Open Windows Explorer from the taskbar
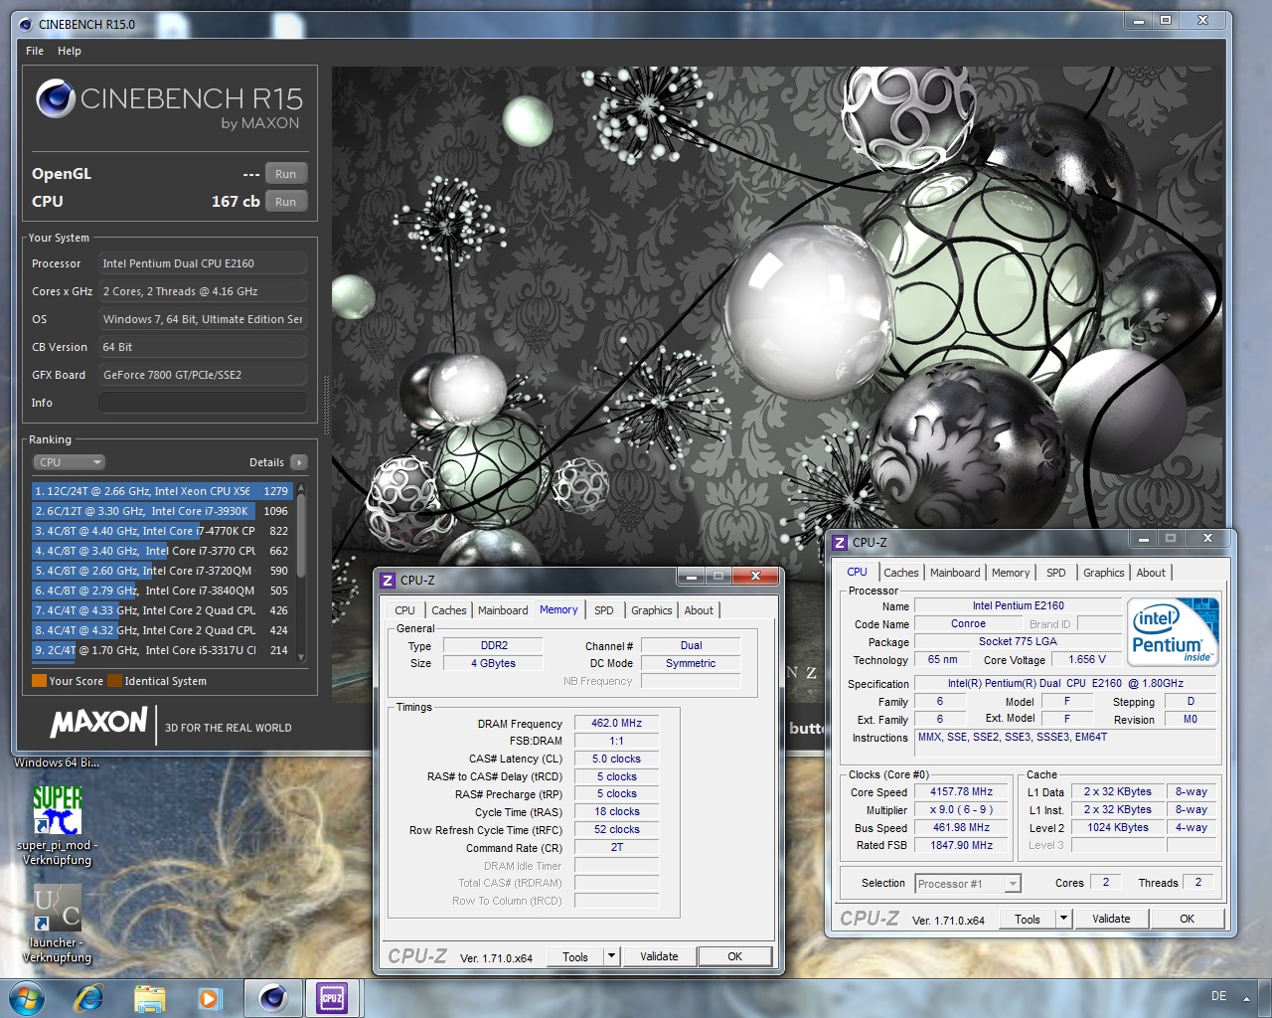The height and width of the screenshot is (1018, 1272). [x=149, y=997]
